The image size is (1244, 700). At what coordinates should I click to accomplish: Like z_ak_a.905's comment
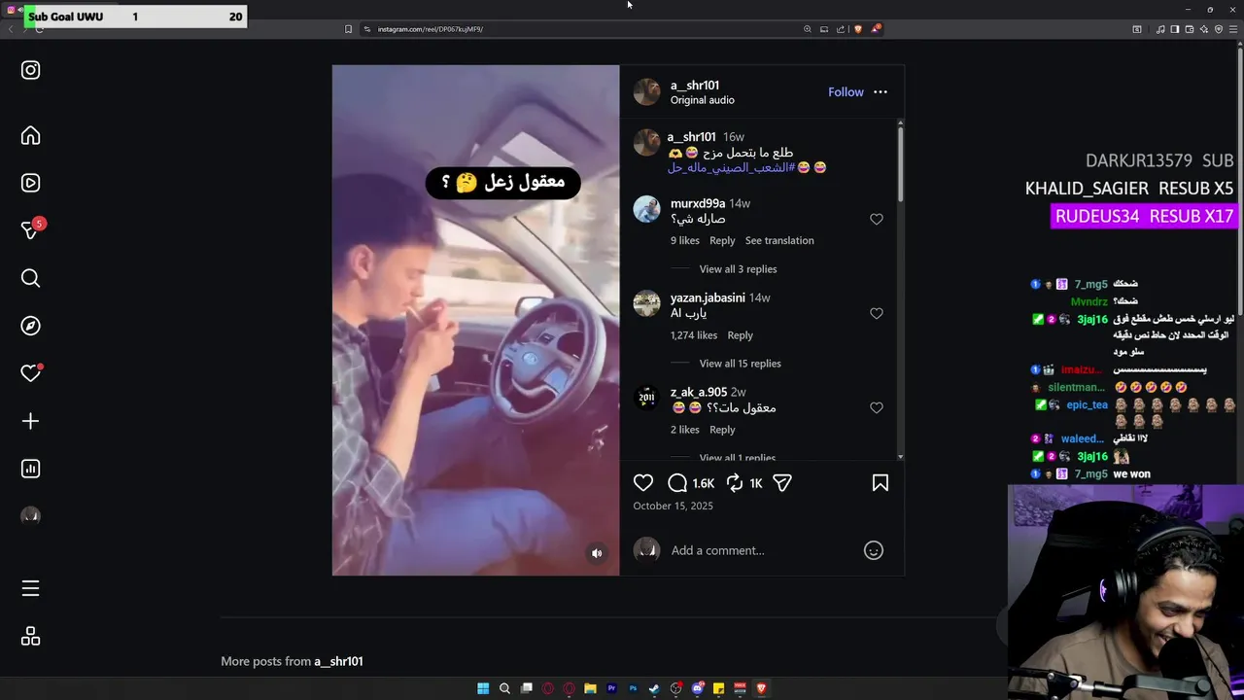(x=877, y=408)
